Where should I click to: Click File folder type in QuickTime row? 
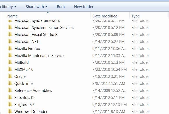click(x=140, y=84)
